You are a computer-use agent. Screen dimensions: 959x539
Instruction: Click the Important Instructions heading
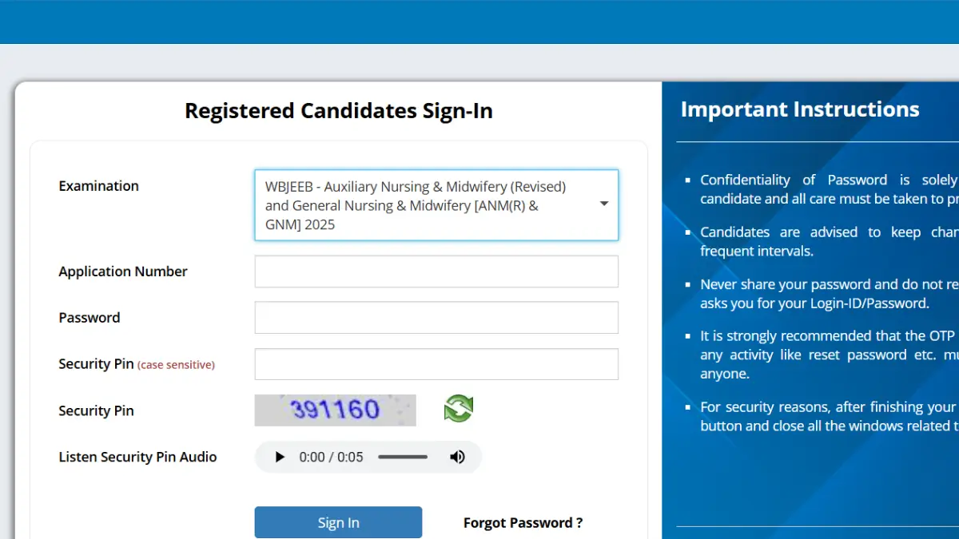tap(800, 109)
